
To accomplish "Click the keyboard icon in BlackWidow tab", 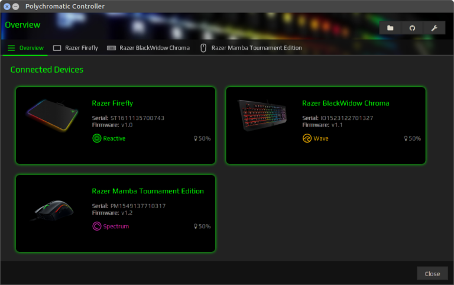I will [111, 48].
